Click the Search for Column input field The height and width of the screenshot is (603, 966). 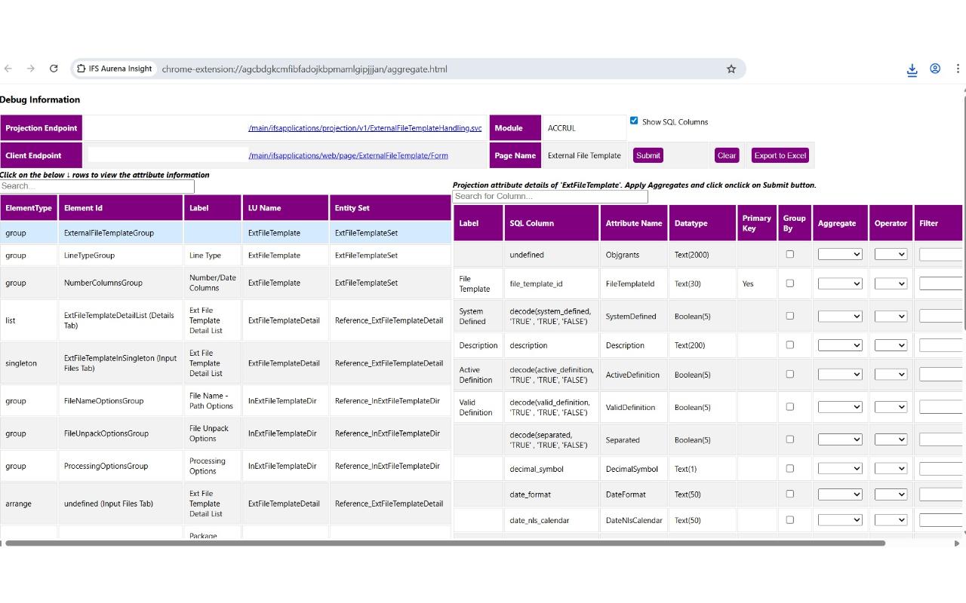550,196
